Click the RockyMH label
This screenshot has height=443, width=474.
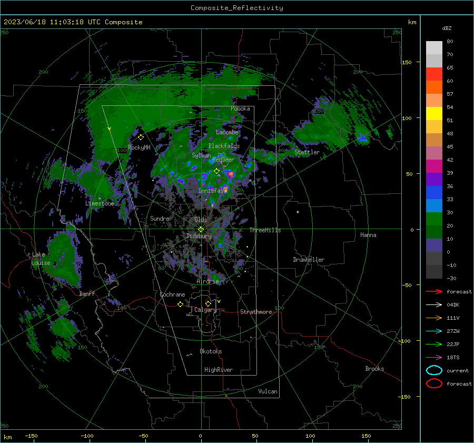pos(139,147)
